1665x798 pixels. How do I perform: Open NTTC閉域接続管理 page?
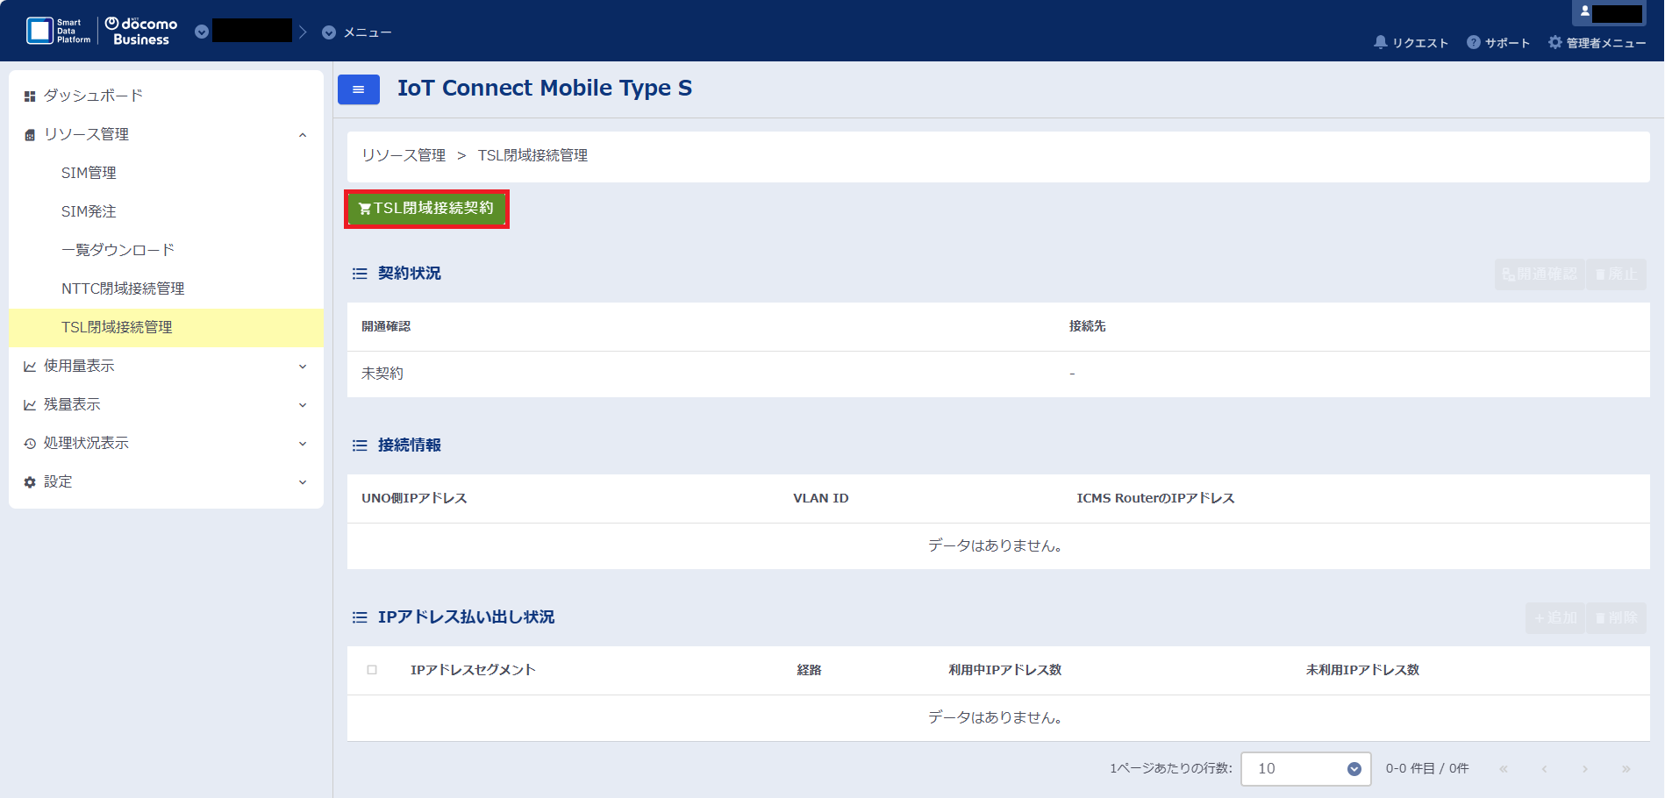(x=166, y=289)
